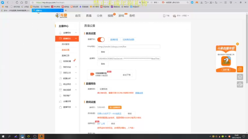Click the page vertical scrollbar
The height and width of the screenshot is (139, 248).
point(247,49)
